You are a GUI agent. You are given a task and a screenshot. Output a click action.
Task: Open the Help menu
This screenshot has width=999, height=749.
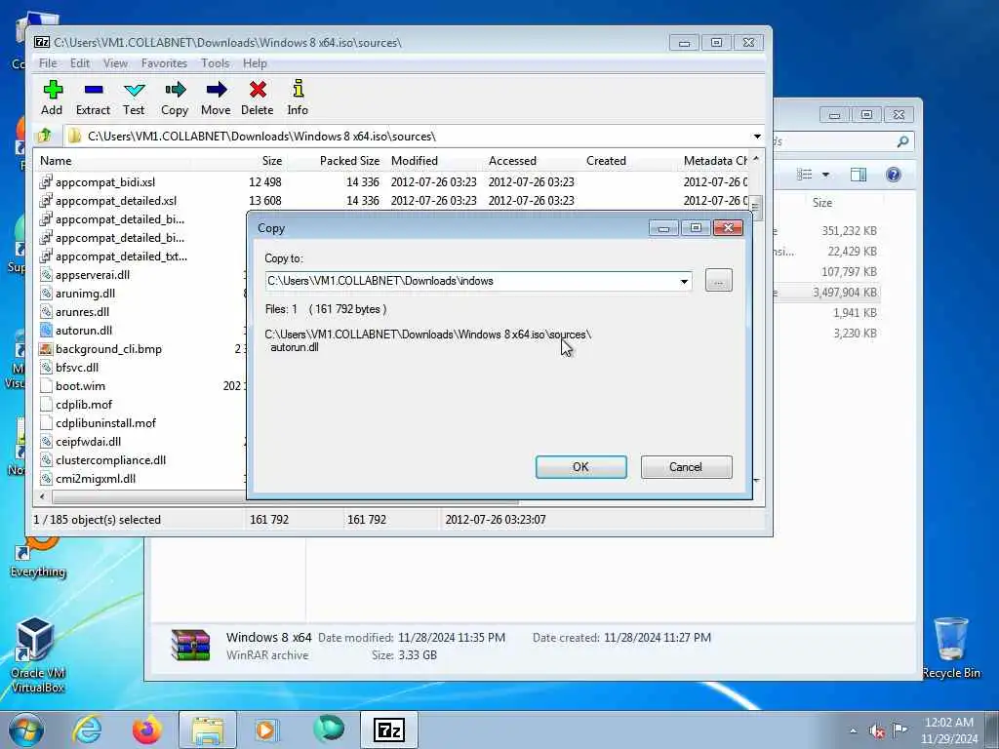click(255, 63)
